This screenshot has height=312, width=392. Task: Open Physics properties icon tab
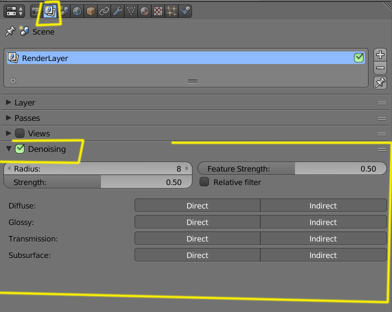point(185,11)
